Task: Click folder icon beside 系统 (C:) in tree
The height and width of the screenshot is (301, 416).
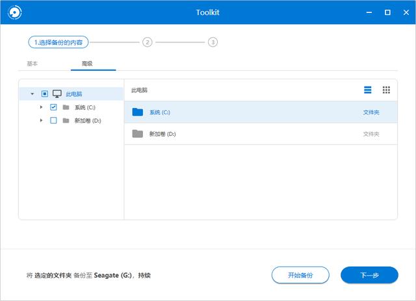Action: coord(66,107)
